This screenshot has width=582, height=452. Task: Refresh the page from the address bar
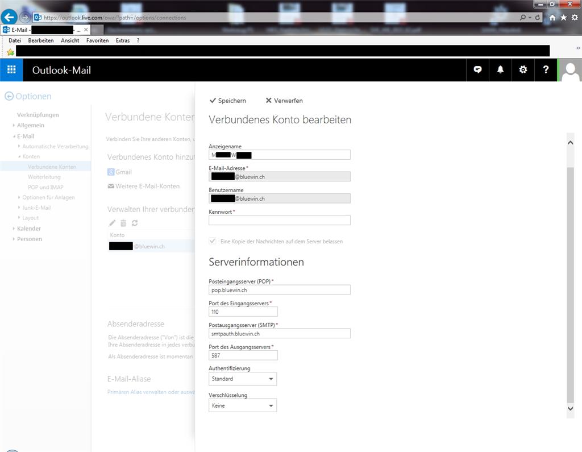tap(537, 18)
